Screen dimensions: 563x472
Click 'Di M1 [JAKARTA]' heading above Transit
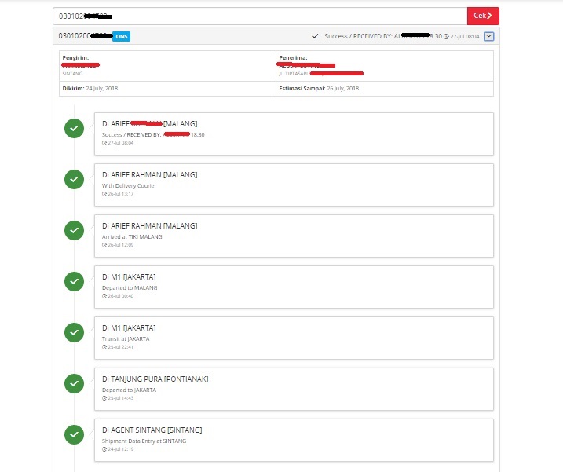129,328
